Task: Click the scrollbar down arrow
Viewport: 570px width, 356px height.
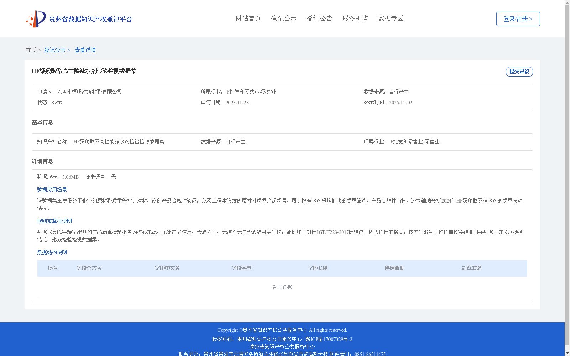Action: 567,353
